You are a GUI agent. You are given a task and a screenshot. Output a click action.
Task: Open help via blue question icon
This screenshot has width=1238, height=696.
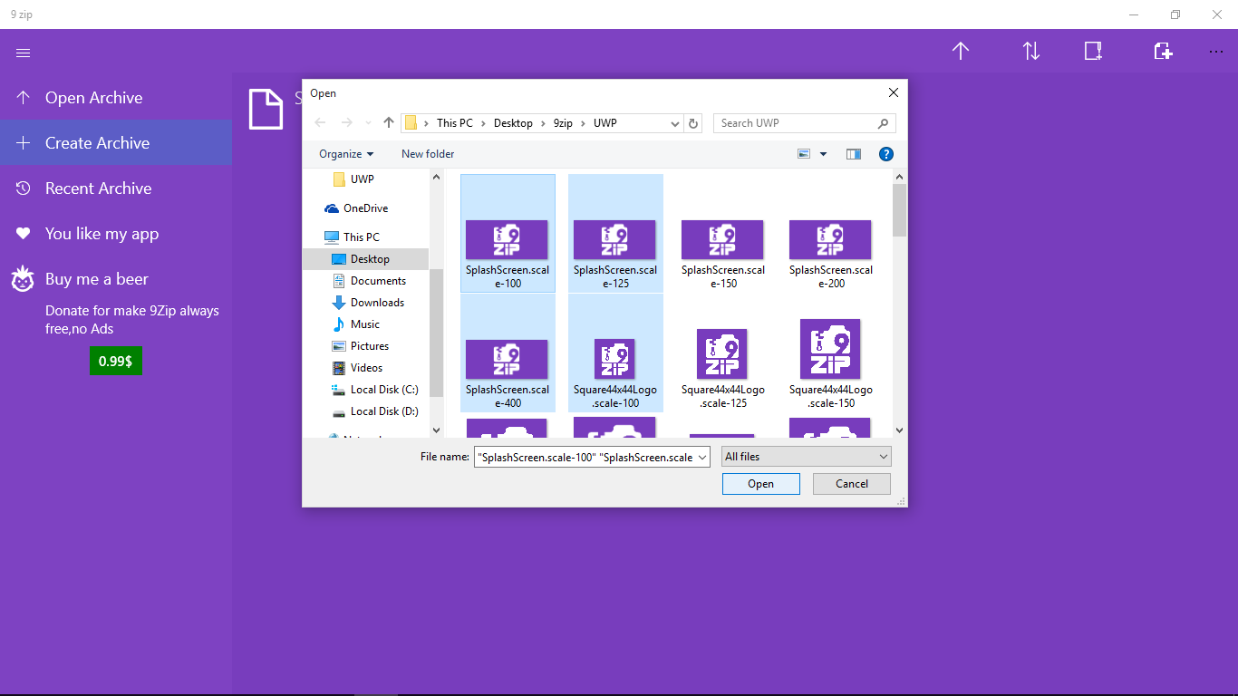click(886, 154)
